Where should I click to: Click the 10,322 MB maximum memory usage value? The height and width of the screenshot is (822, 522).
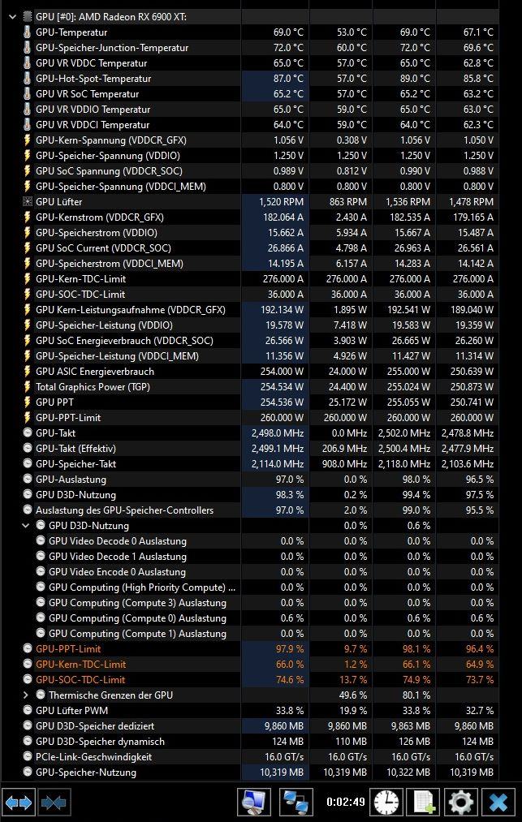pyautogui.click(x=408, y=773)
